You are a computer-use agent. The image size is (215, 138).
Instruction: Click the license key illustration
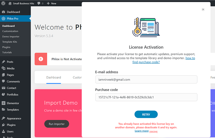[146, 27]
